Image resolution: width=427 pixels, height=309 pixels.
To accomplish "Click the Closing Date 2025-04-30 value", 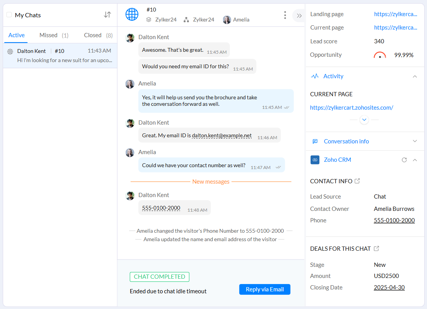I will [389, 288].
